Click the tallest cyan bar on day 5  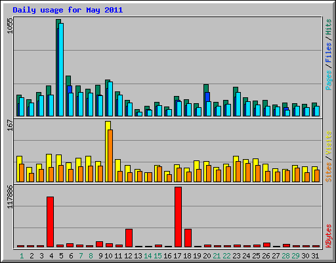(61, 70)
